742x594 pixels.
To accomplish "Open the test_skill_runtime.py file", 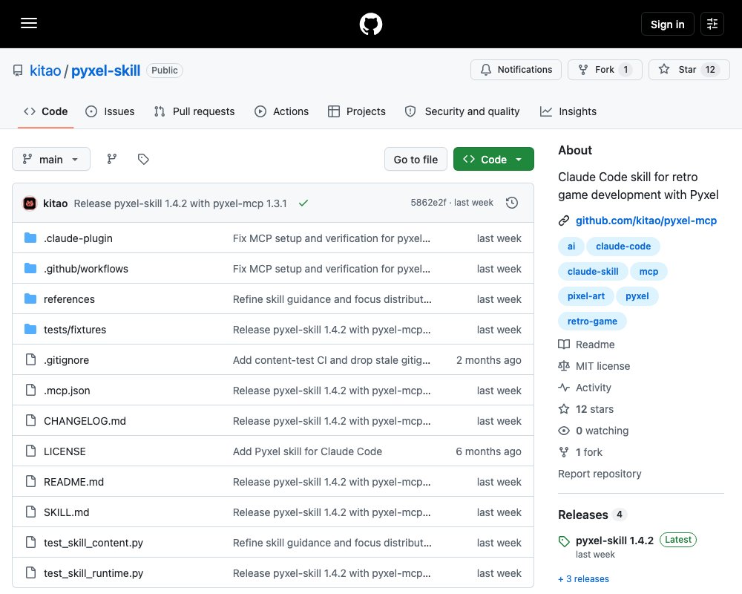I will (93, 573).
